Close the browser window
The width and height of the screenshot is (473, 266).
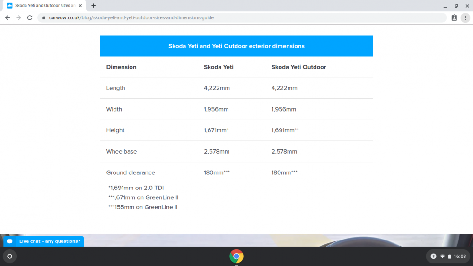[x=467, y=6]
